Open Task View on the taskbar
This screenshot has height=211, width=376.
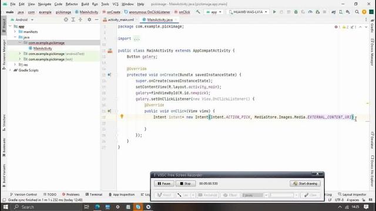[86, 207]
